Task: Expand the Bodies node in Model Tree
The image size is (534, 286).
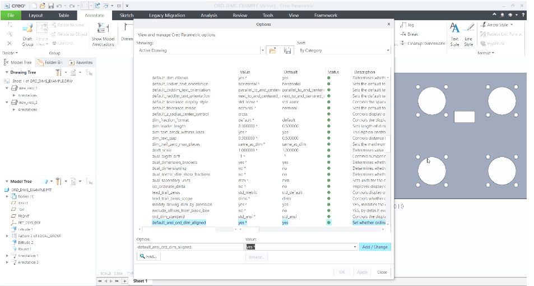Action: pyautogui.click(x=7, y=197)
